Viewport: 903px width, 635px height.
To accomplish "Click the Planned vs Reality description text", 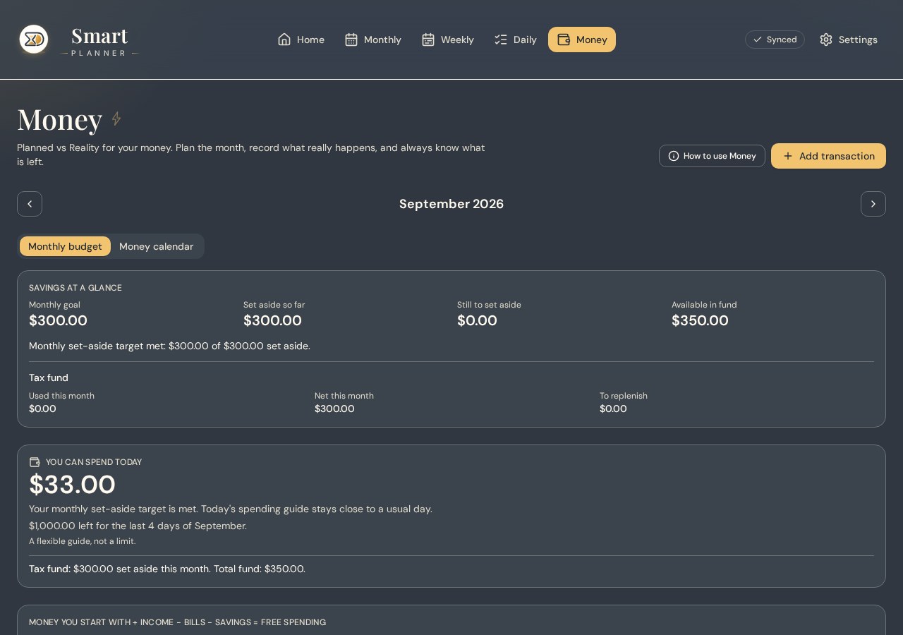I will (x=250, y=155).
